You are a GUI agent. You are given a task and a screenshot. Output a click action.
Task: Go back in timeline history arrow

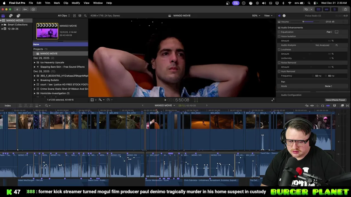[x=143, y=105]
